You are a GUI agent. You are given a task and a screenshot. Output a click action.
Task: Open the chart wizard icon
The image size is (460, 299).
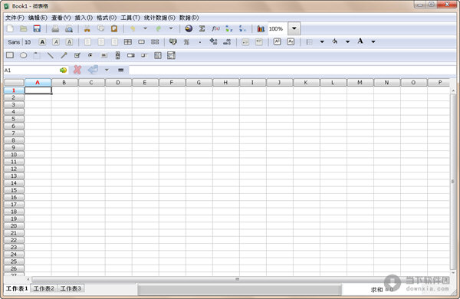[x=261, y=28]
